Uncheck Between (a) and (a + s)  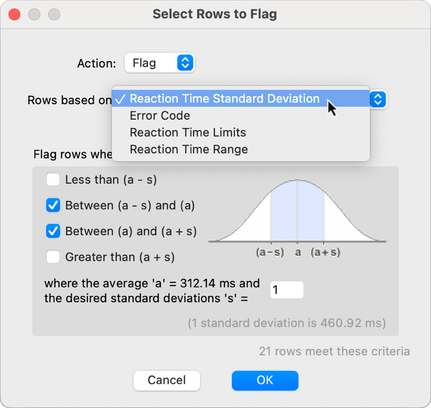click(x=53, y=231)
